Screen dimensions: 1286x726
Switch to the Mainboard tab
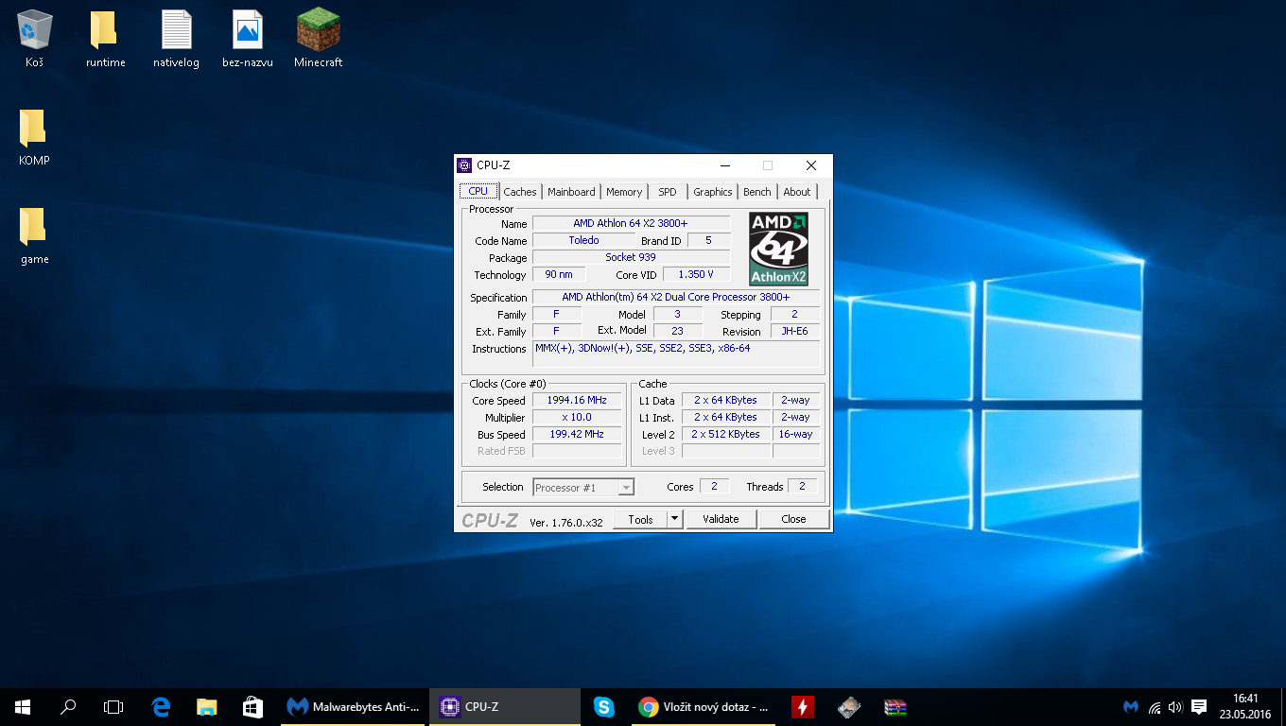point(571,192)
